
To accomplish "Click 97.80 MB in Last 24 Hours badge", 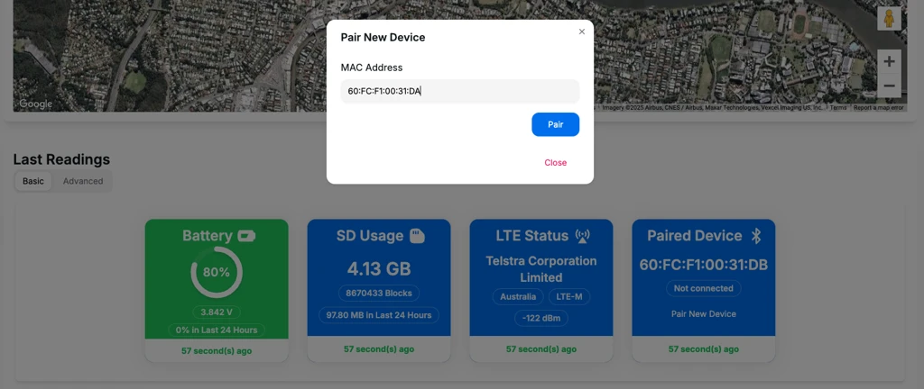I will 379,315.
